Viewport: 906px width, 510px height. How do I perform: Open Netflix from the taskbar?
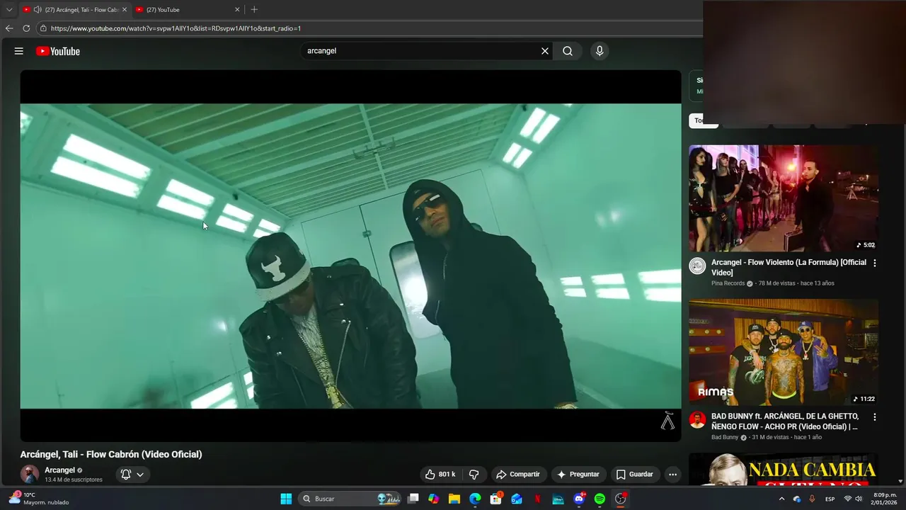pyautogui.click(x=537, y=499)
